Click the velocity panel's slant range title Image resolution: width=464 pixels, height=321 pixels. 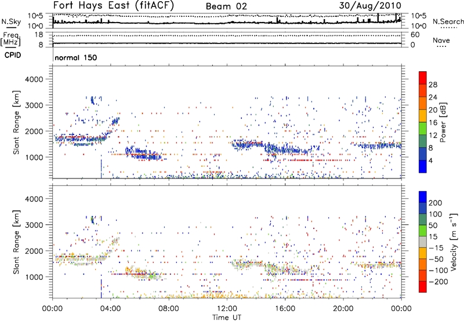[x=16, y=242]
